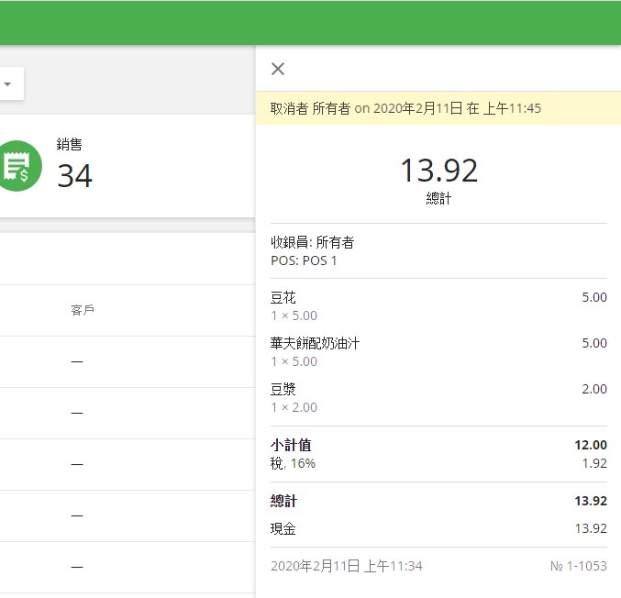Click receipt number № 1-1053
Screen dimensions: 621x598
(578, 566)
